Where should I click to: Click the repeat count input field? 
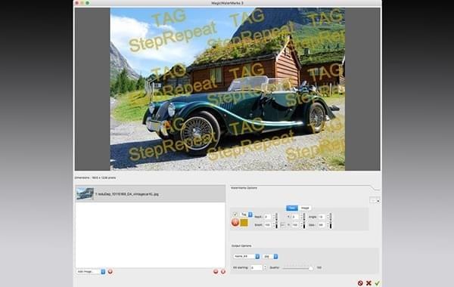click(268, 217)
